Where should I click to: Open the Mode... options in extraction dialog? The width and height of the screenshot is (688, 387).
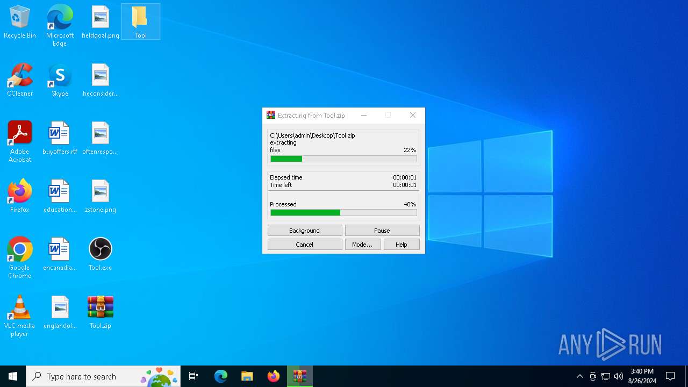363,245
